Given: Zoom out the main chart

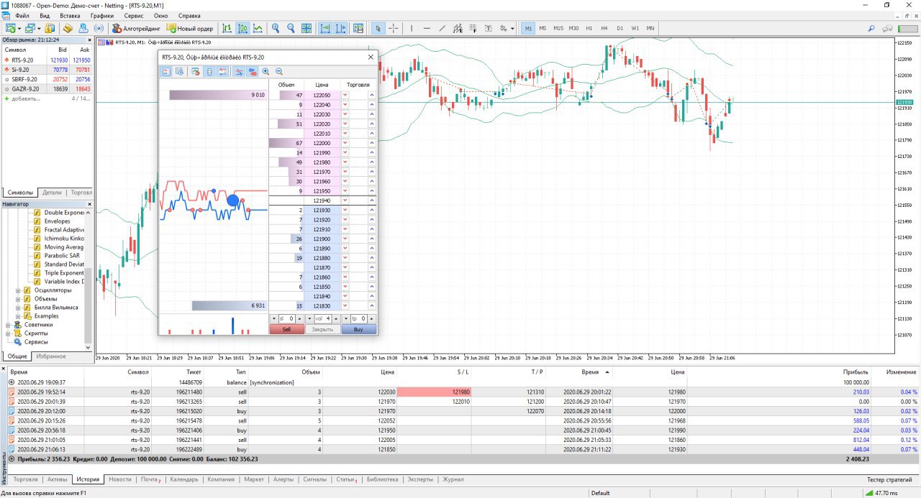Looking at the screenshot, I should click(291, 29).
